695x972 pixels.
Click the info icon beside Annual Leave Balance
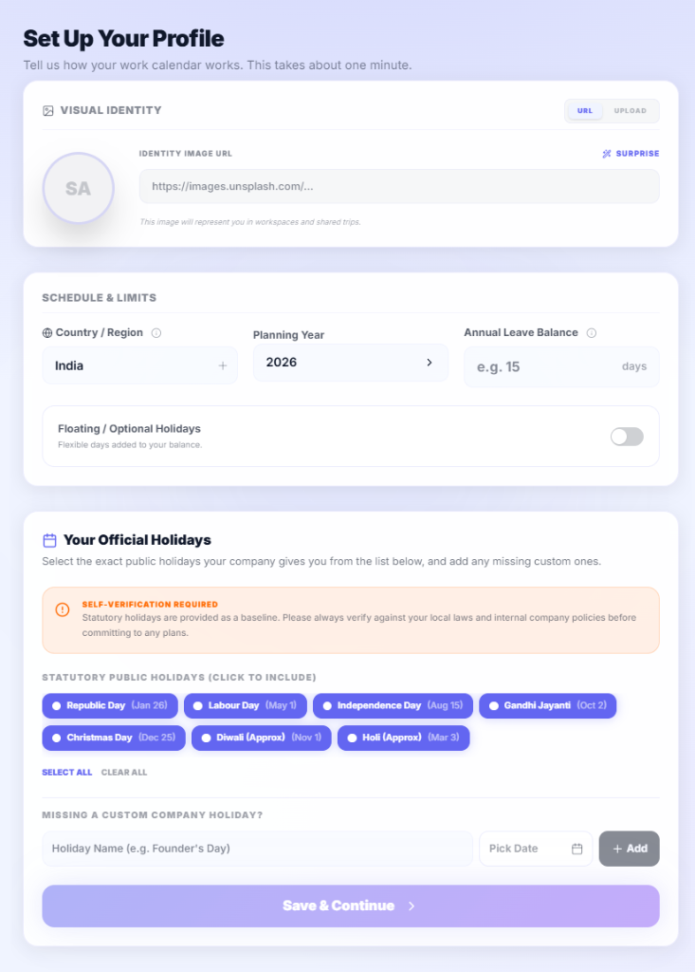click(x=592, y=333)
